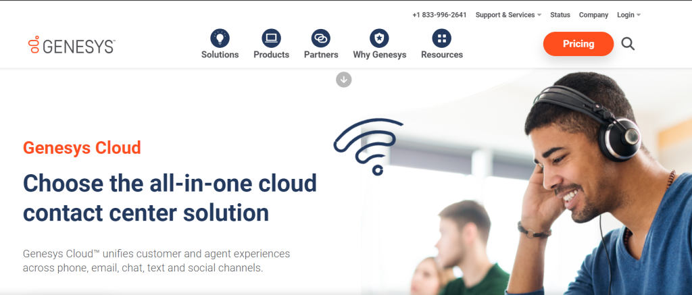Click the gray down-arrow circle icon
The height and width of the screenshot is (295, 692).
(x=344, y=80)
